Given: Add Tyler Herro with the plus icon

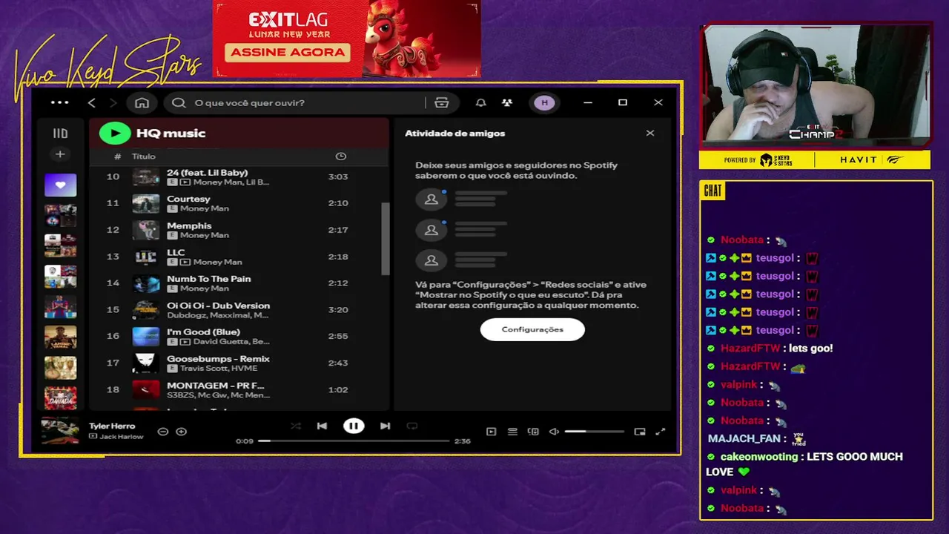Looking at the screenshot, I should click(181, 432).
